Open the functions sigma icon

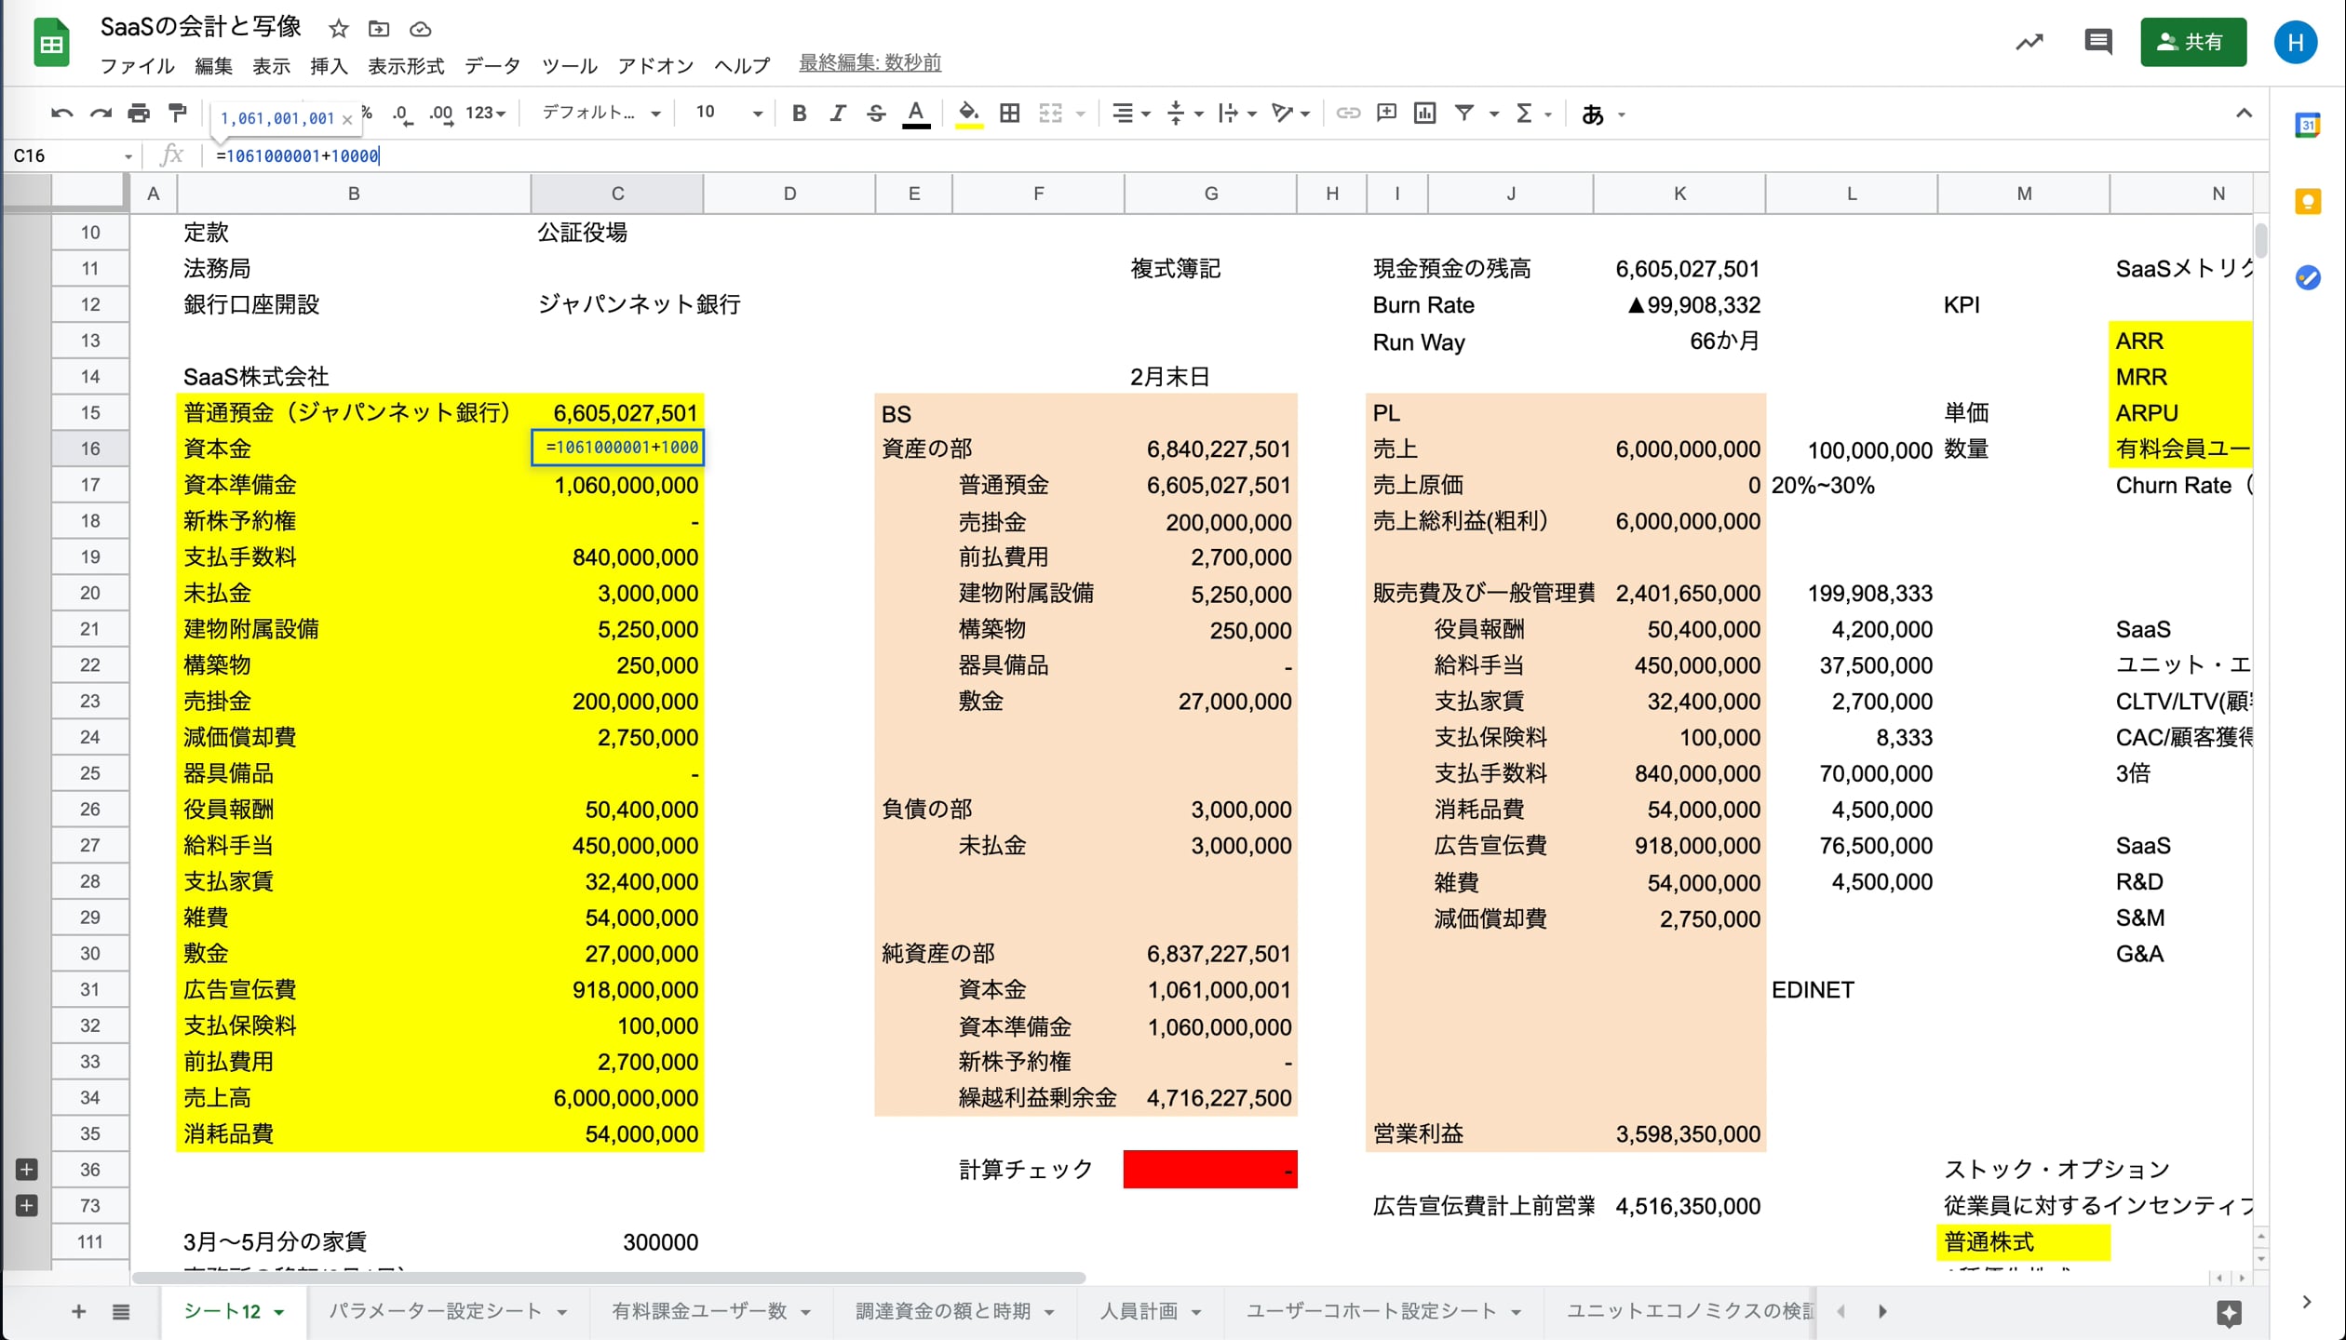(x=1523, y=114)
